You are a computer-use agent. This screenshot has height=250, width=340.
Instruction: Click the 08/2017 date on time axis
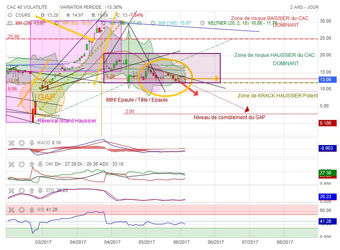coord(285,242)
